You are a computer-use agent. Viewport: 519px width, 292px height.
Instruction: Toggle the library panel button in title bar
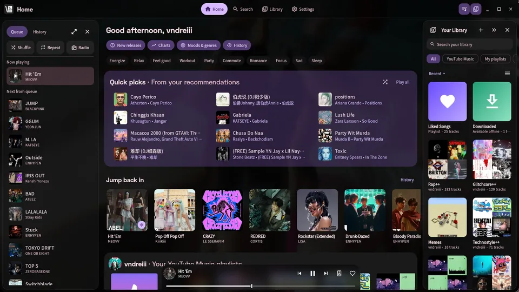476,9
